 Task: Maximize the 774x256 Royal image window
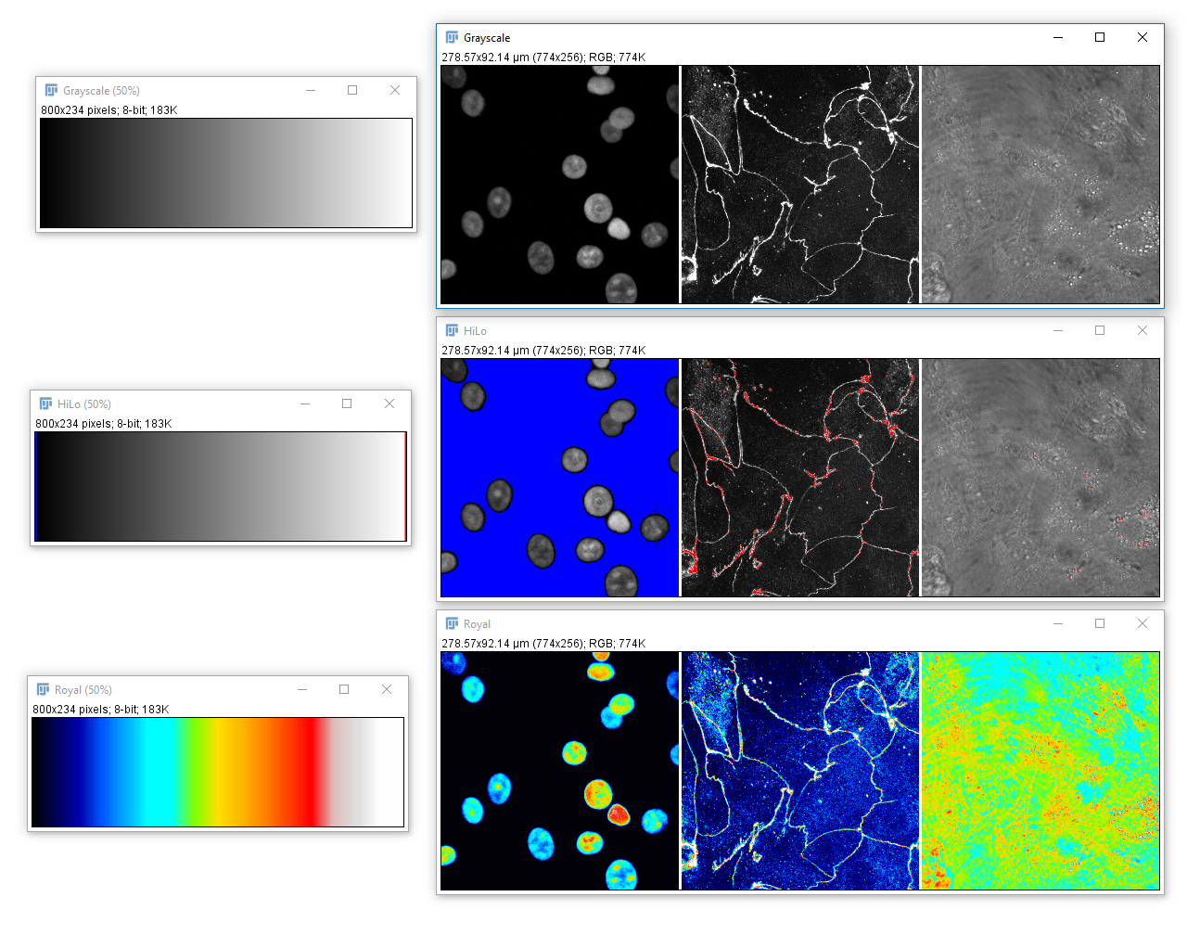(x=1100, y=624)
